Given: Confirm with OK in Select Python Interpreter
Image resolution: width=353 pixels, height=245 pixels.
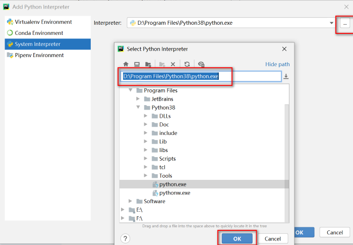Looking at the screenshot, I should (237, 238).
